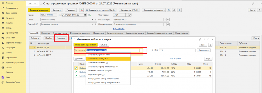Expand the Счет кассы dropdown

point(127,15)
